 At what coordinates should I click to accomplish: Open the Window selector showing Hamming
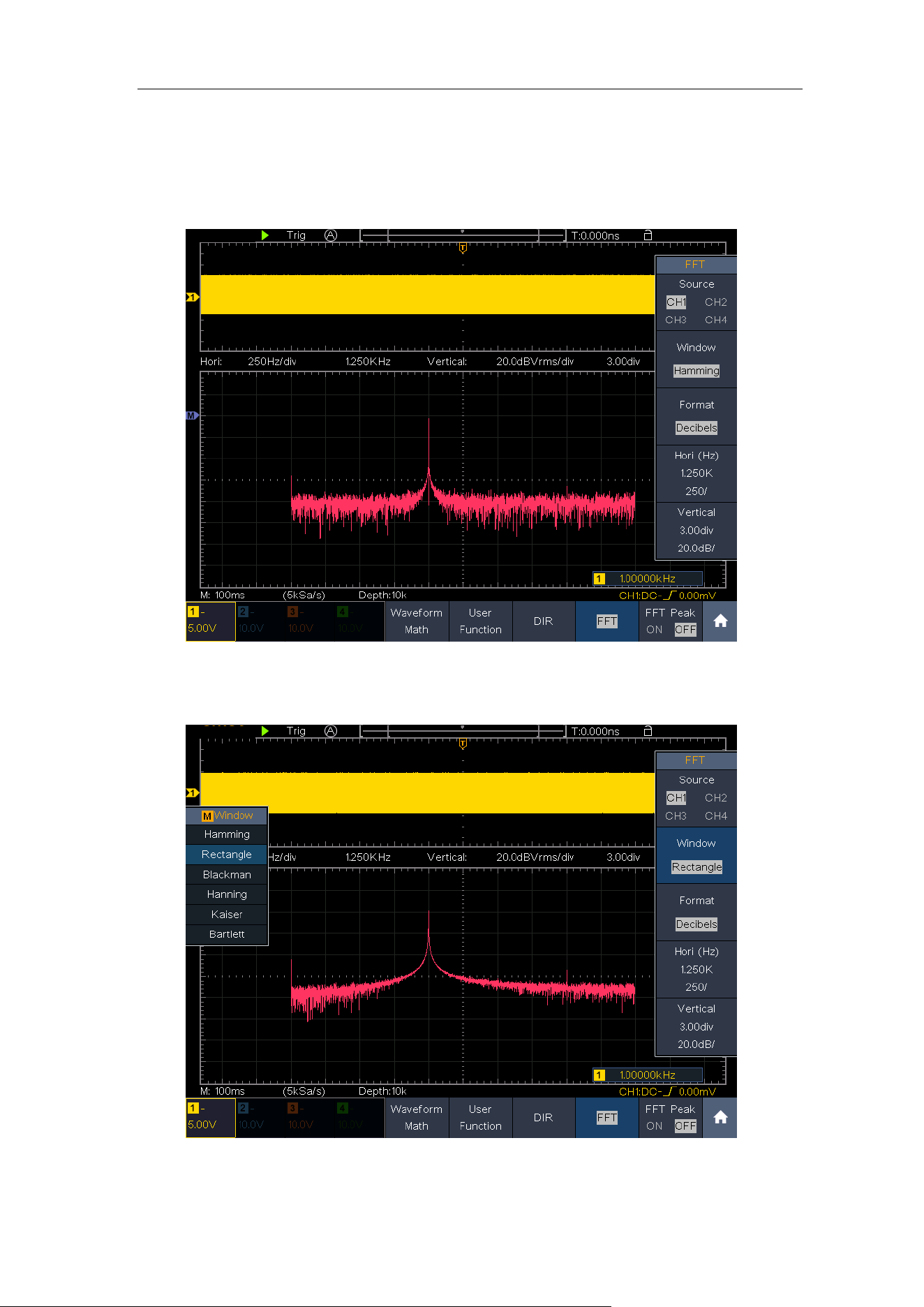[x=696, y=359]
